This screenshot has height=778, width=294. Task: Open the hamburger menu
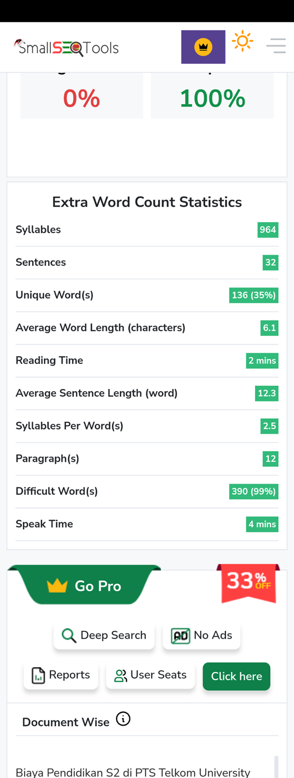(x=276, y=45)
